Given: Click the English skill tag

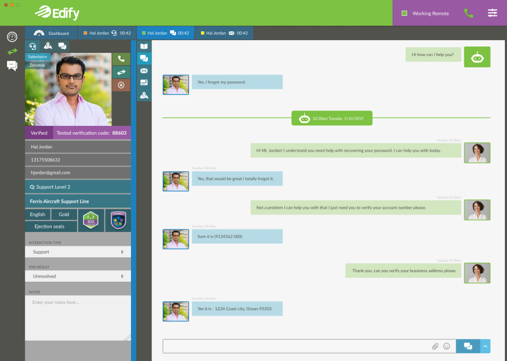Looking at the screenshot, I should pos(37,215).
